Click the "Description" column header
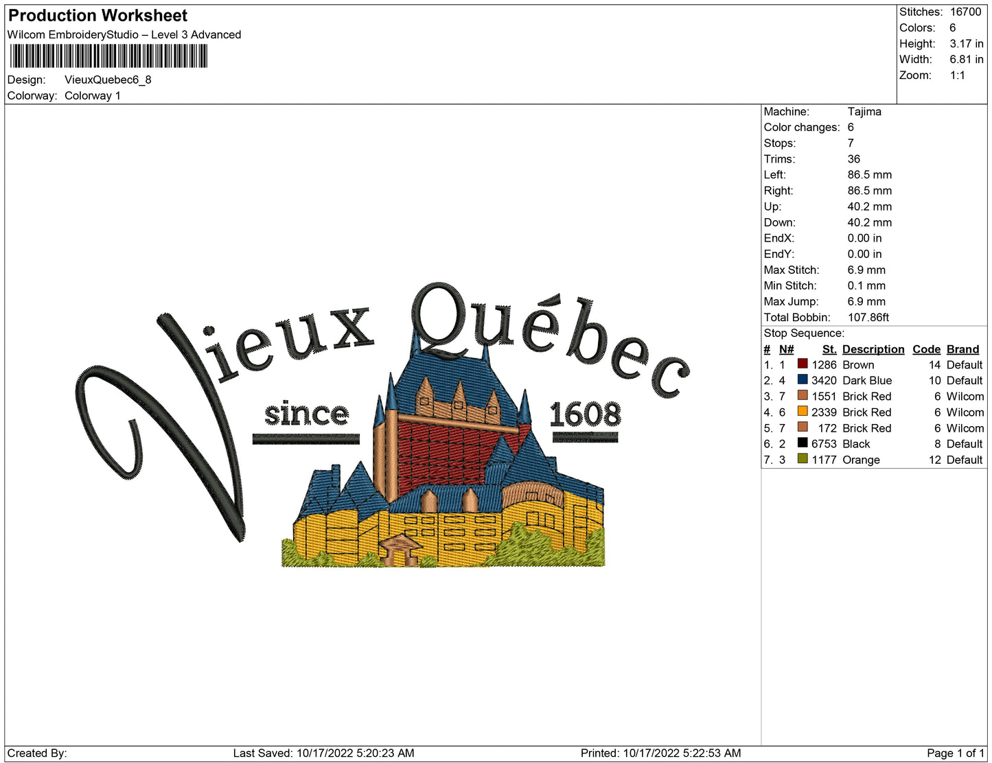 click(x=873, y=349)
